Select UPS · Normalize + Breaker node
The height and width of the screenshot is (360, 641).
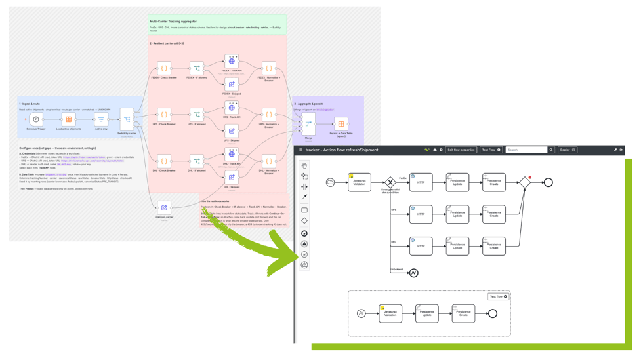pyautogui.click(x=268, y=115)
